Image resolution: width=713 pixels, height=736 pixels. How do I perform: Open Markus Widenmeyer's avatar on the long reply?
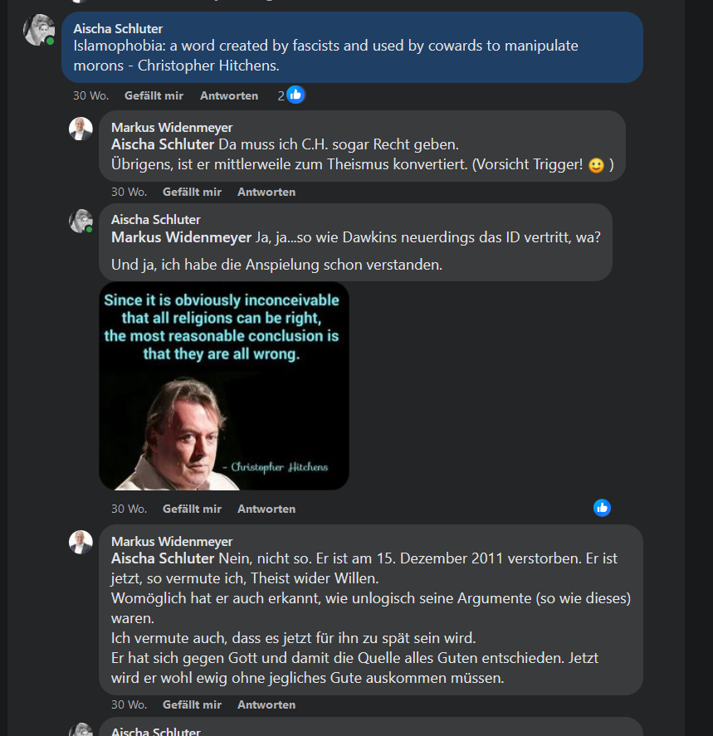point(81,542)
